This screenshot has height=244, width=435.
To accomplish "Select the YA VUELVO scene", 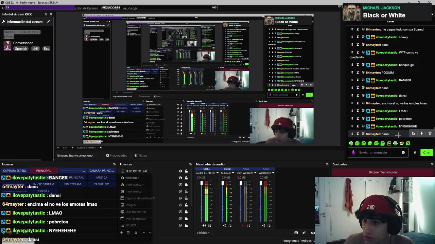I will [x=102, y=184].
